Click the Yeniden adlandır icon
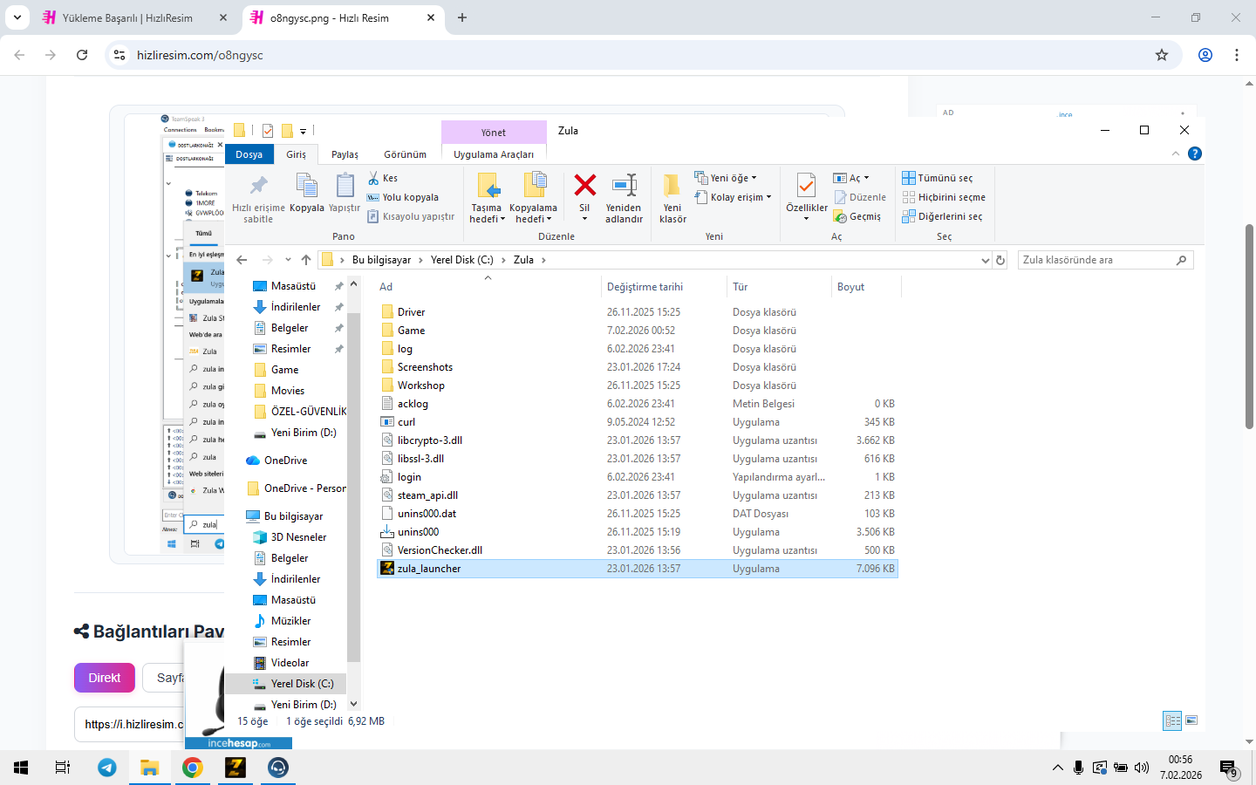This screenshot has width=1256, height=785. point(625,185)
